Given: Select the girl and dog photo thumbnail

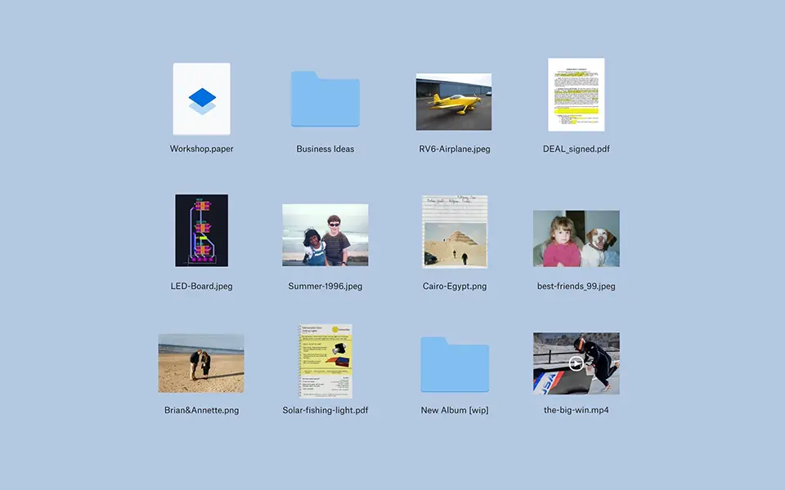Looking at the screenshot, I should pos(576,238).
